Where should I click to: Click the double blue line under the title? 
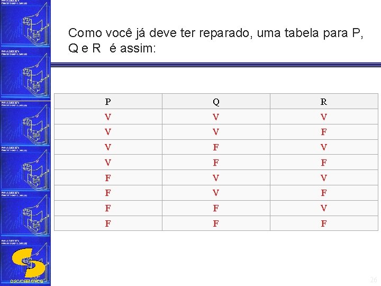[x=217, y=65]
